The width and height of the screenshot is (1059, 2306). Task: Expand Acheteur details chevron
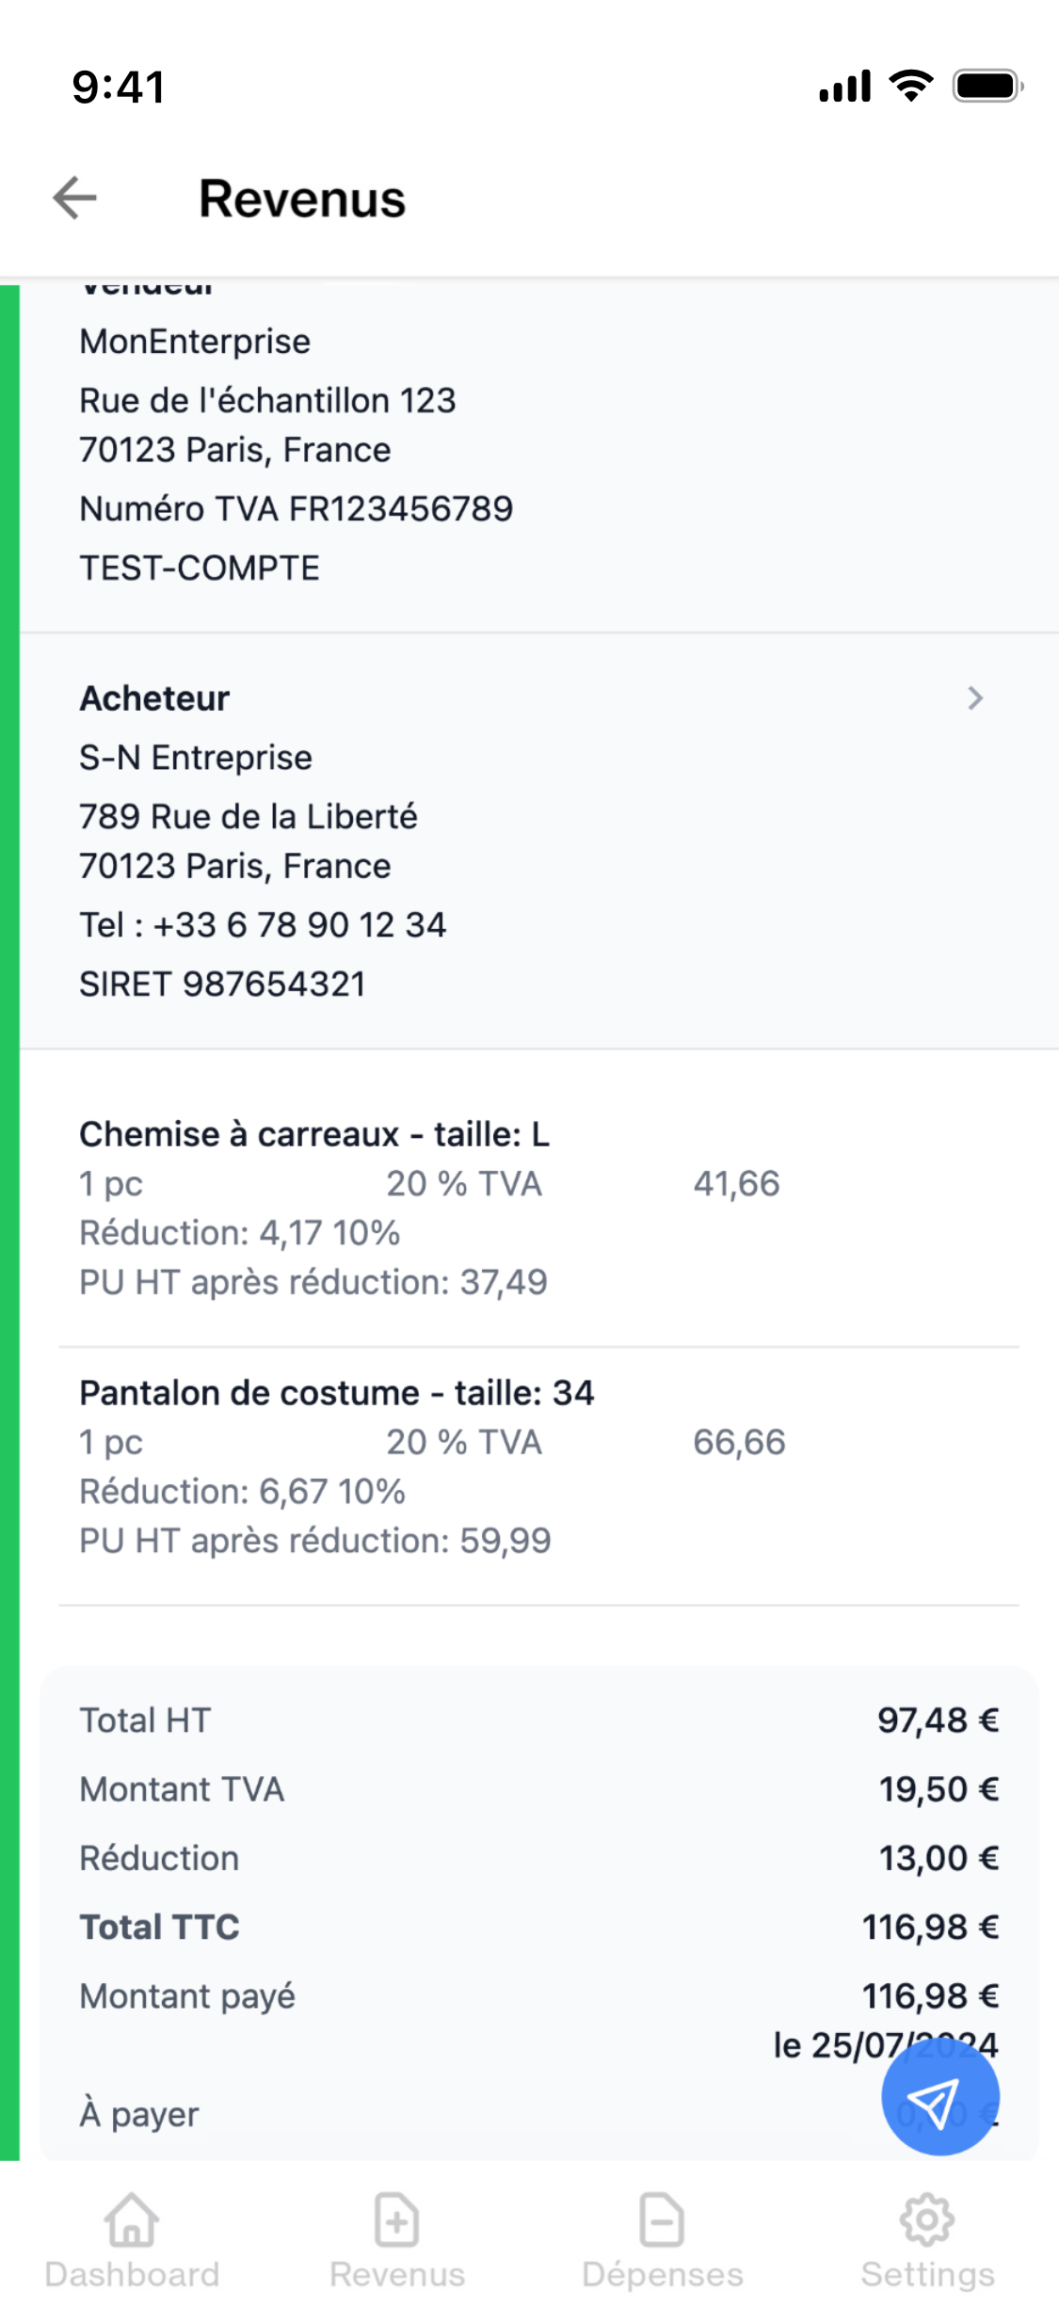click(975, 698)
